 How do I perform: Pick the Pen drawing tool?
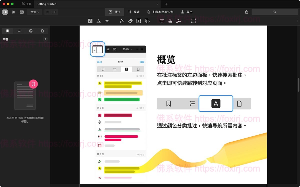pyautogui.click(x=122, y=21)
